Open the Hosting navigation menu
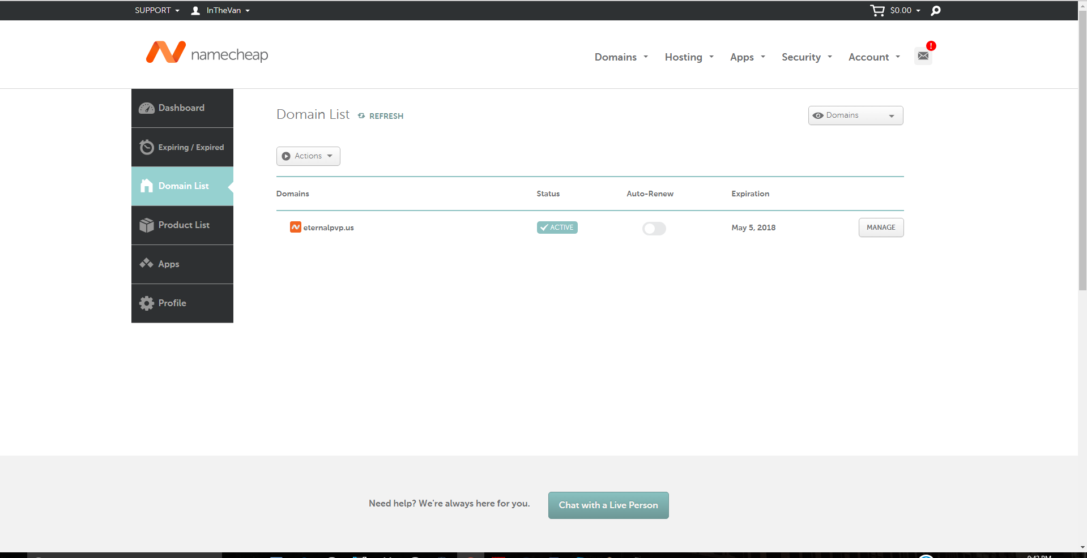1087x558 pixels. coord(689,57)
